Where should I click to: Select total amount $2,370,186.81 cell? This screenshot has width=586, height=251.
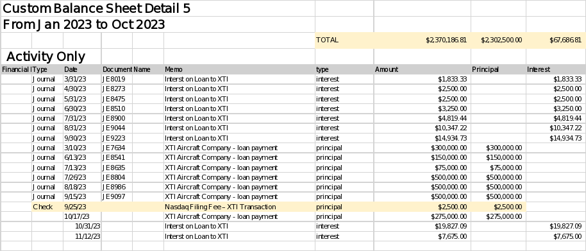[x=423, y=40]
